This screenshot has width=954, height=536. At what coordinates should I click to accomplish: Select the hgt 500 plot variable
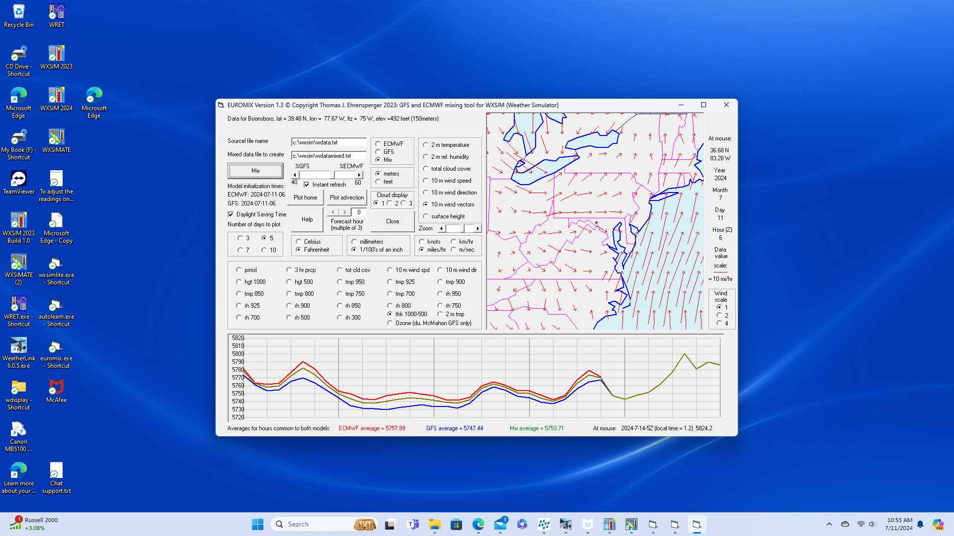[x=289, y=282]
